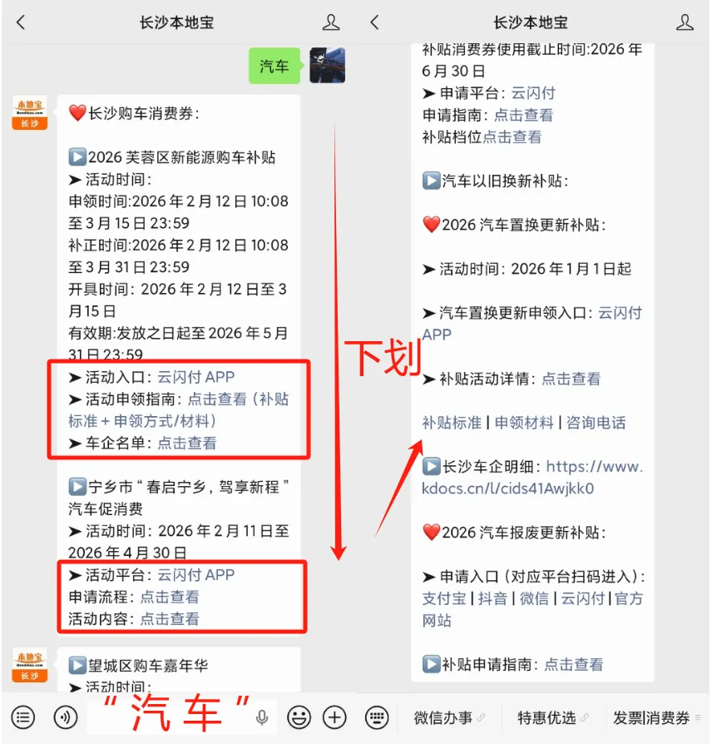
Task: Open the 支付宝 application entry link
Action: click(x=444, y=598)
